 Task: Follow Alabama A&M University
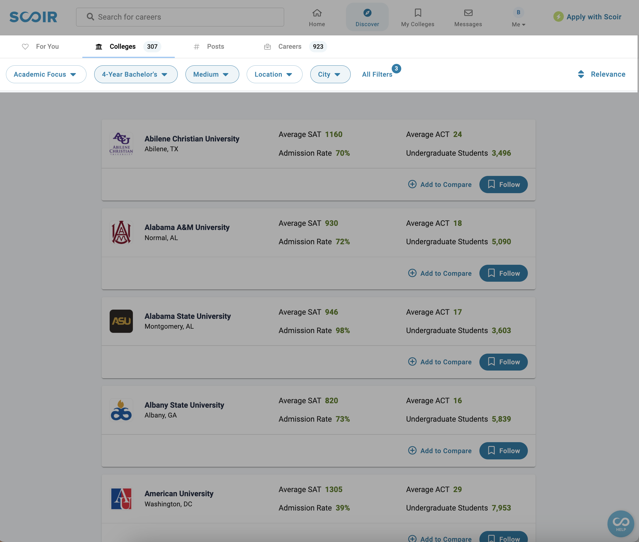click(503, 273)
